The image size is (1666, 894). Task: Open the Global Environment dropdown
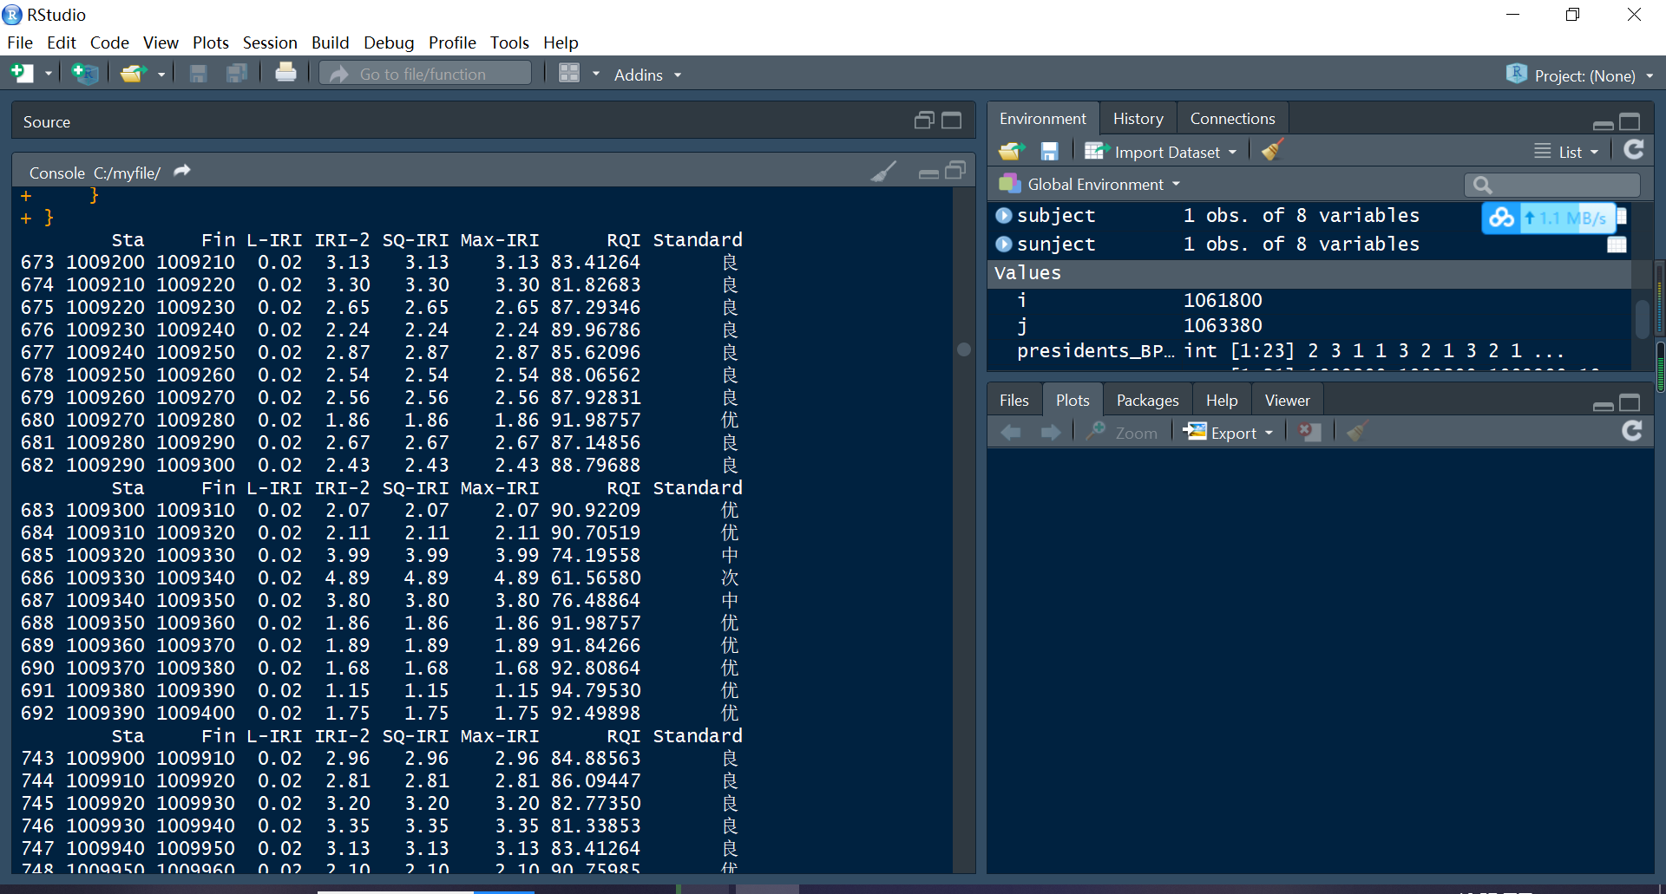(x=1095, y=185)
